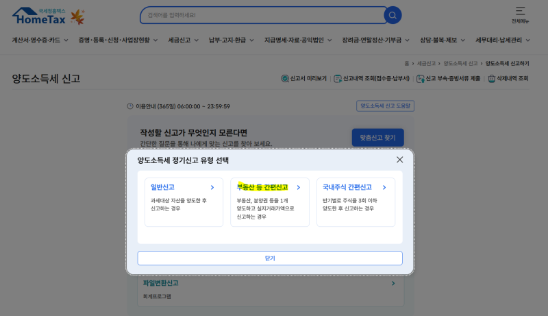Click the clock icon beside 이용안내
The height and width of the screenshot is (316, 548).
[130, 106]
